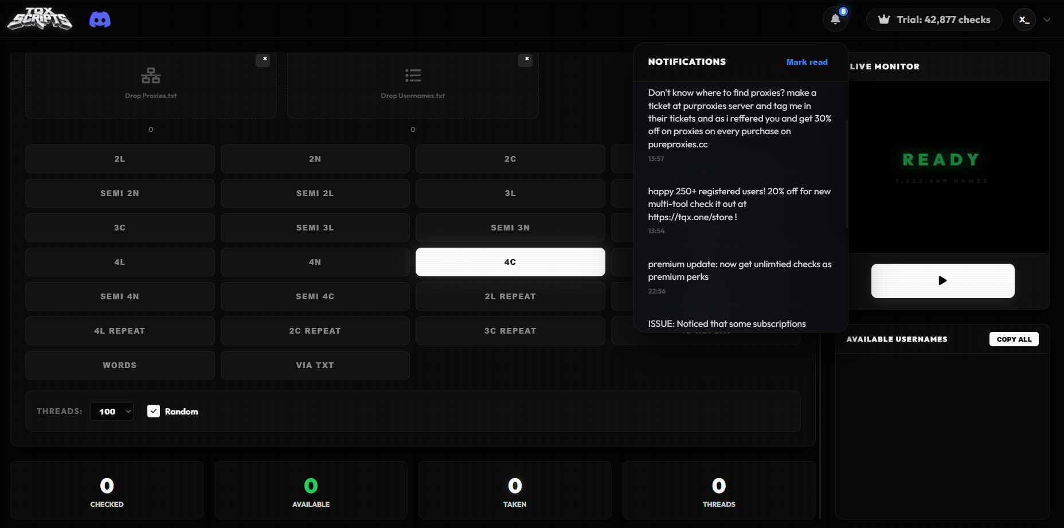Viewport: 1064px width, 528px height.
Task: Choose SEMI 2N mode
Action: 120,193
